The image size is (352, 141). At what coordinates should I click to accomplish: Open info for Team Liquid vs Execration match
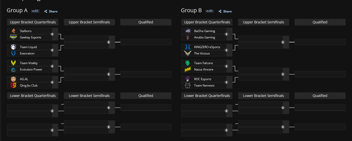pyautogui.click(x=52, y=50)
